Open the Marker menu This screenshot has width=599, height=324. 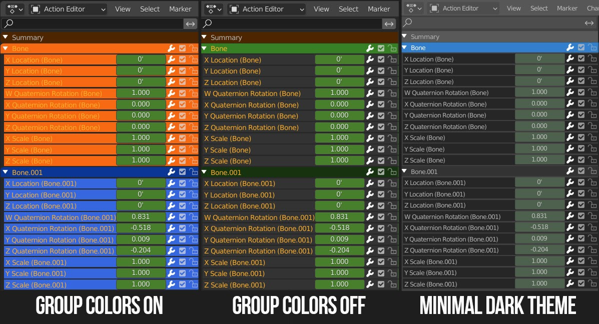pos(180,8)
